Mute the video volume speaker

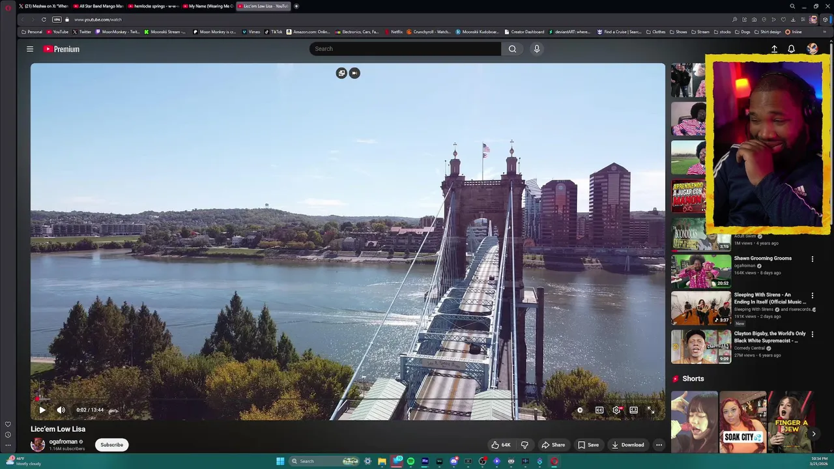point(61,410)
